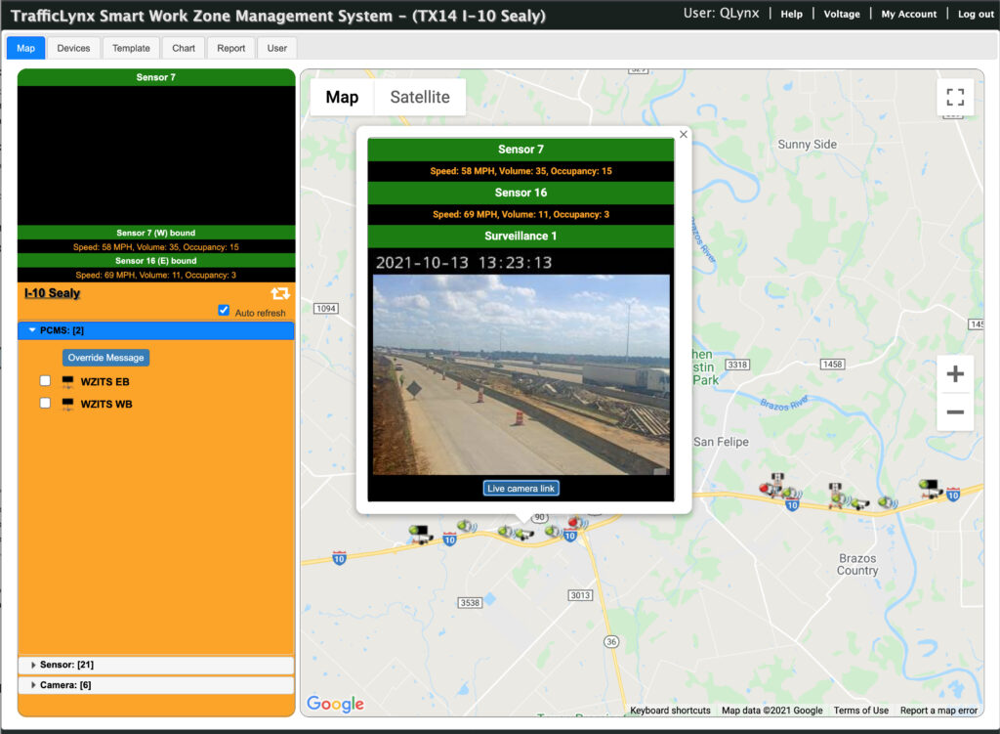Image resolution: width=1000 pixels, height=734 pixels.
Task: Switch to the Map tab
Action: point(26,48)
